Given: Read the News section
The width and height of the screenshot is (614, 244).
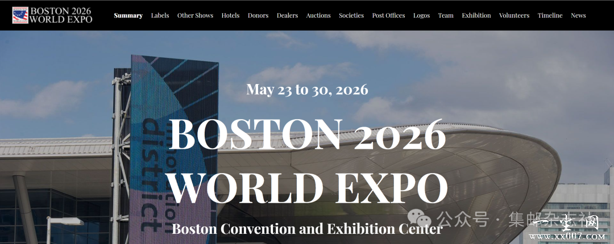Looking at the screenshot, I should coord(578,15).
